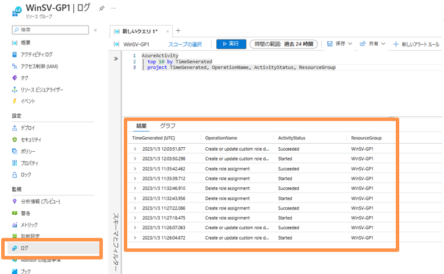444x274 pixels.
Task: Click the デプロイ icon
Action: click(15, 128)
